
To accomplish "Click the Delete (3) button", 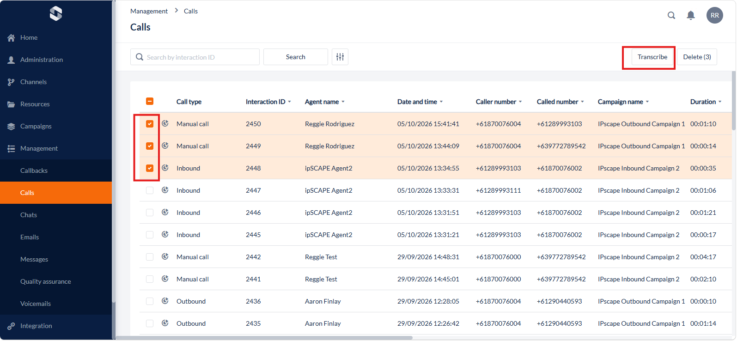I will coord(697,57).
